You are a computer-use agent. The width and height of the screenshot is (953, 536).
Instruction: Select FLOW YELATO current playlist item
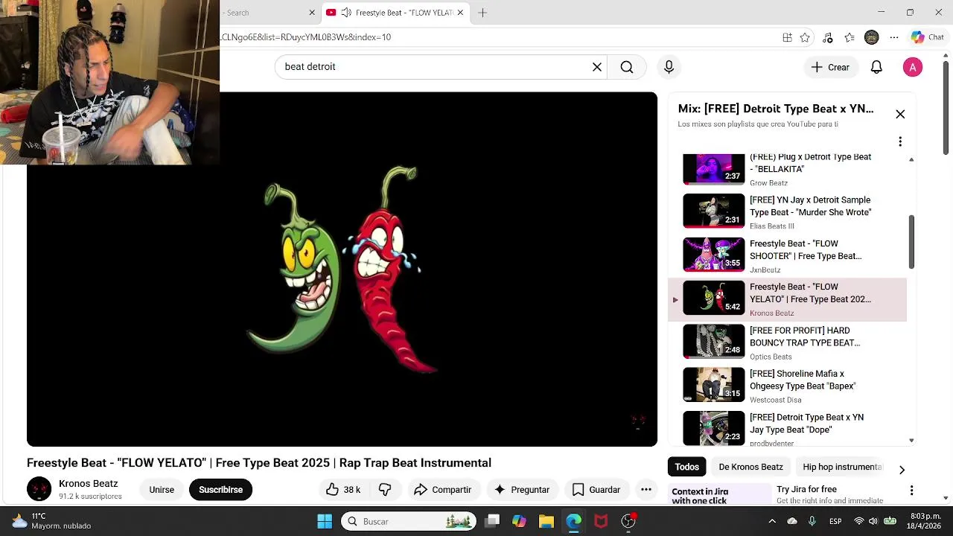coord(788,299)
